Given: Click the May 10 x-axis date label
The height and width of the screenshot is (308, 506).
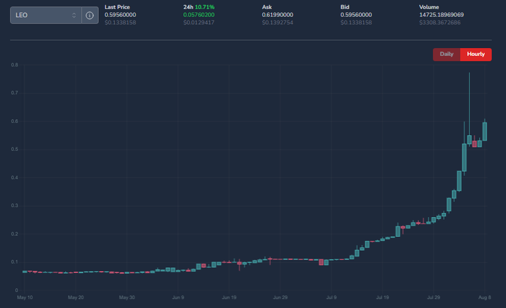Looking at the screenshot, I should coord(25,297).
